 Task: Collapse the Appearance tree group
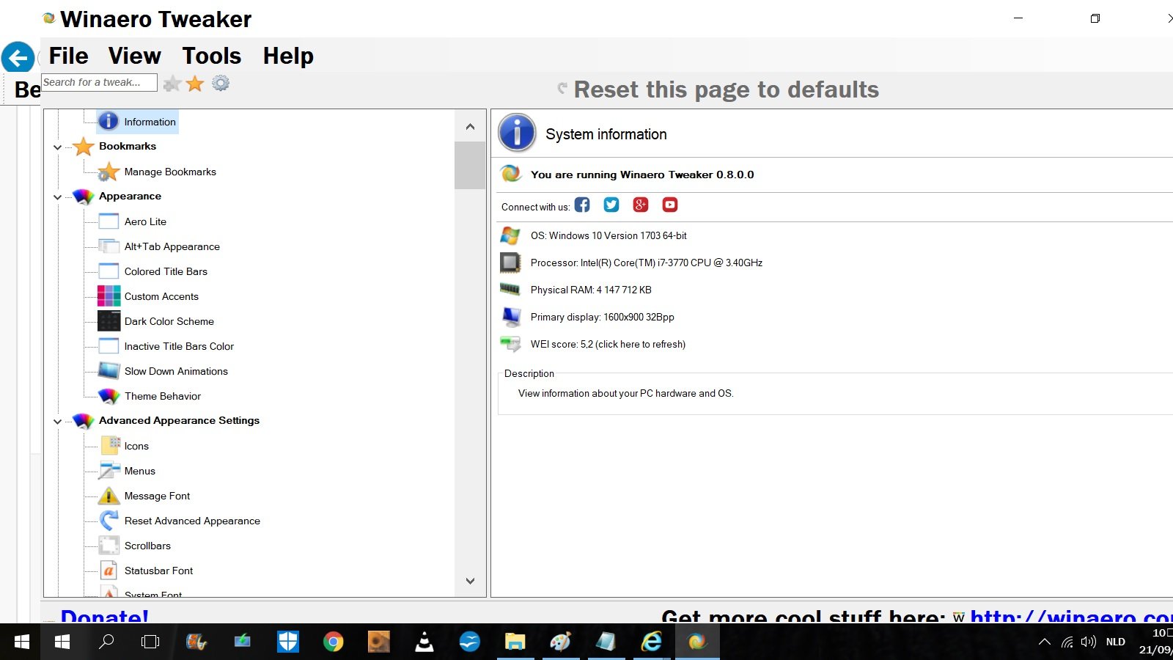(x=57, y=197)
